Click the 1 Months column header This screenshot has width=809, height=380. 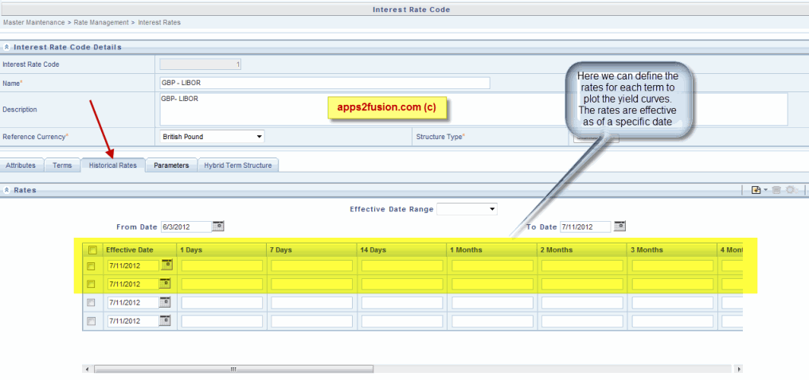[492, 250]
